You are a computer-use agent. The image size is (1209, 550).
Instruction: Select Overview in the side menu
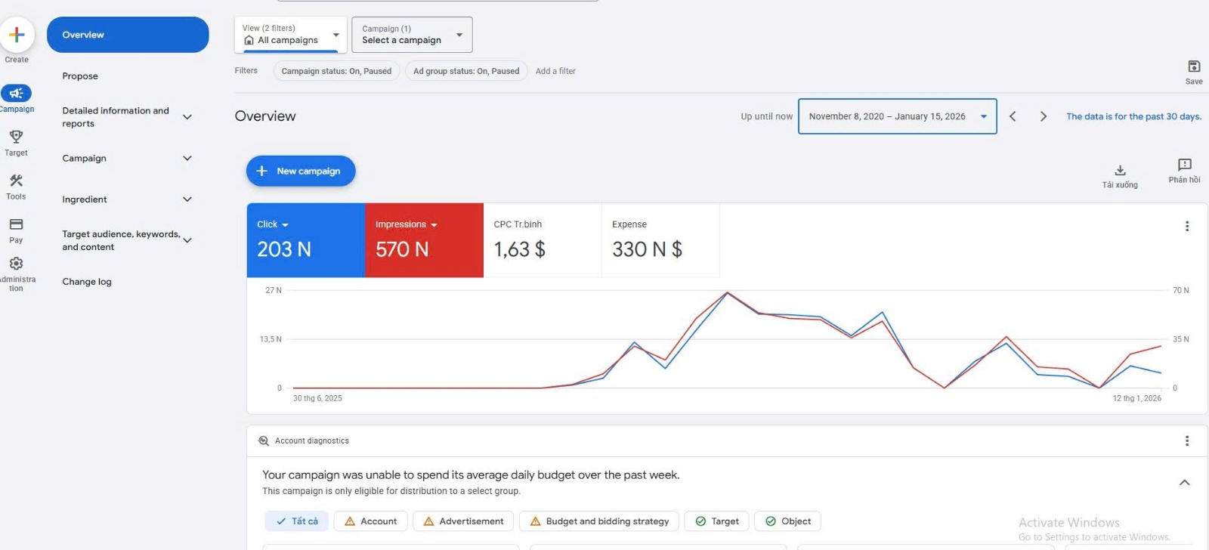[128, 35]
